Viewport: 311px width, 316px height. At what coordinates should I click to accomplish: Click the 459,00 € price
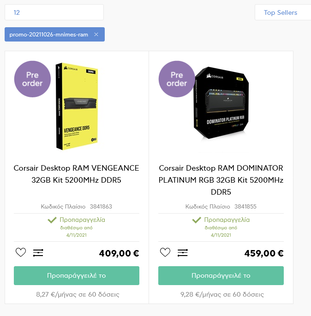click(264, 253)
